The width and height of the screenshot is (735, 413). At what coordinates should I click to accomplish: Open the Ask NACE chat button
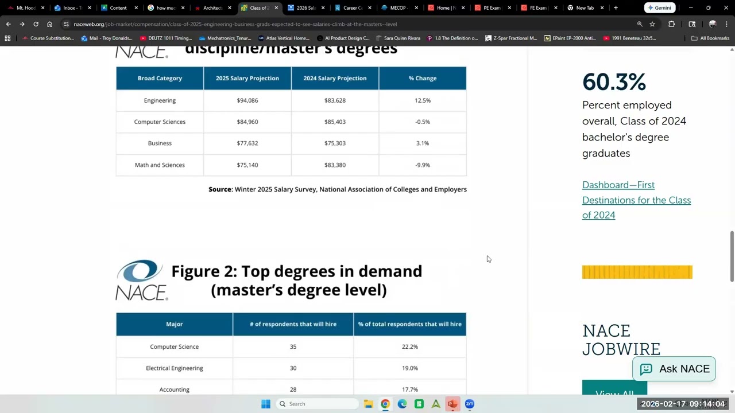click(674, 369)
